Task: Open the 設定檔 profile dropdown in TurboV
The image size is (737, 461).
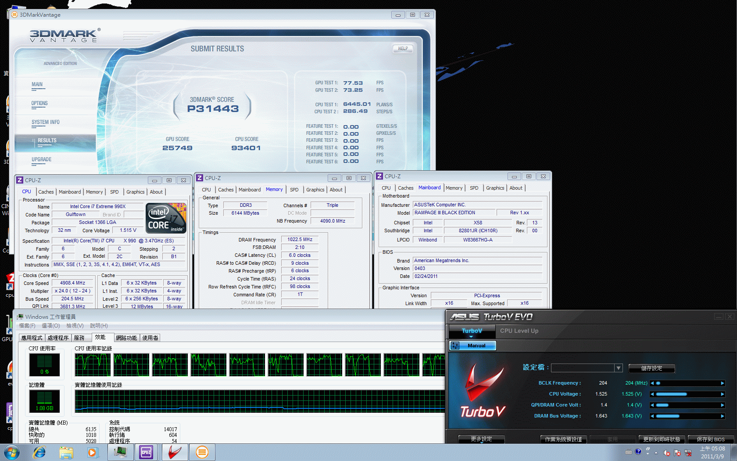Action: point(618,368)
